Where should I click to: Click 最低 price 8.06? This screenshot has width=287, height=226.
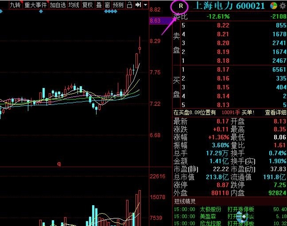click(x=280, y=137)
